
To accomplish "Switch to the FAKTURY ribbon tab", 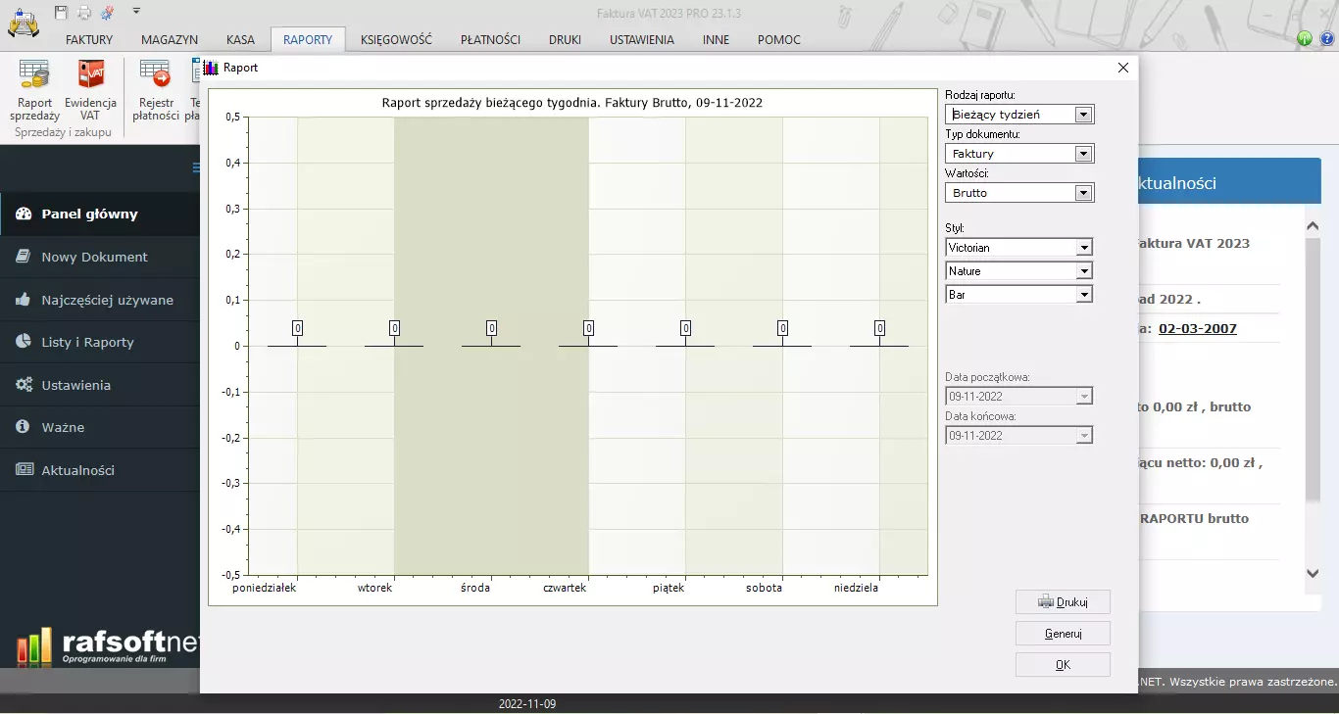I will [x=89, y=40].
